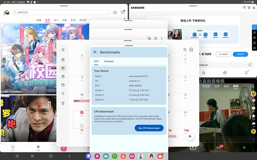The image size is (257, 160).
Task: Select date 16 in the Calendar
Action: coord(185,95)
